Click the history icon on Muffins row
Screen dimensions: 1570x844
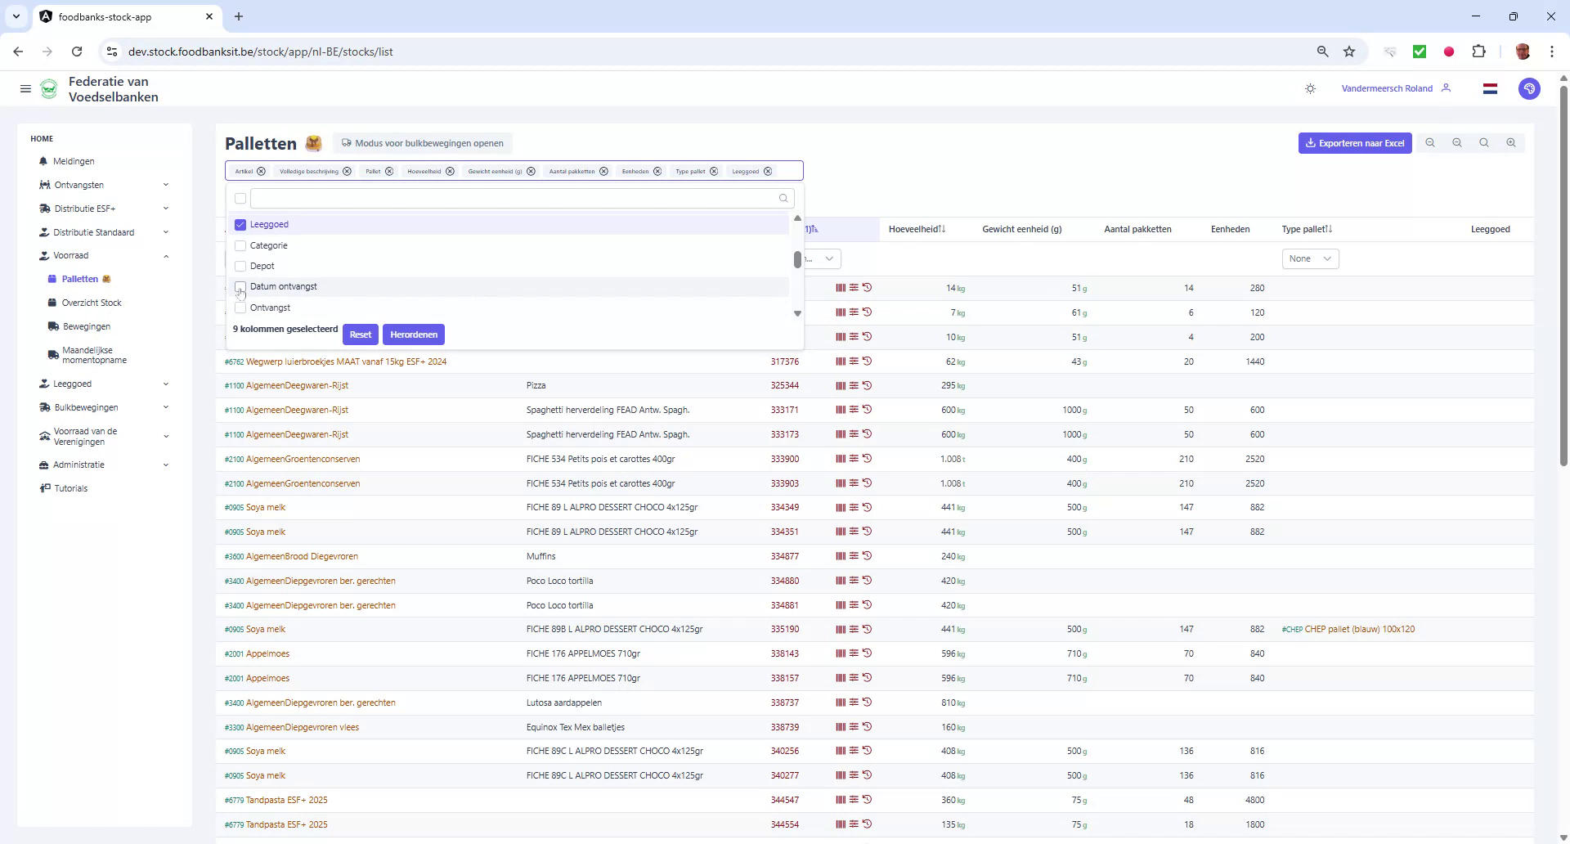(868, 556)
